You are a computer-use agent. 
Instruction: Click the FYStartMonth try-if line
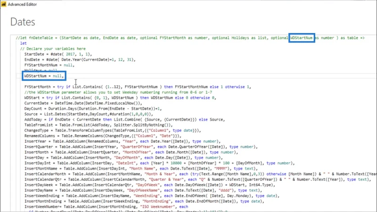138,87
